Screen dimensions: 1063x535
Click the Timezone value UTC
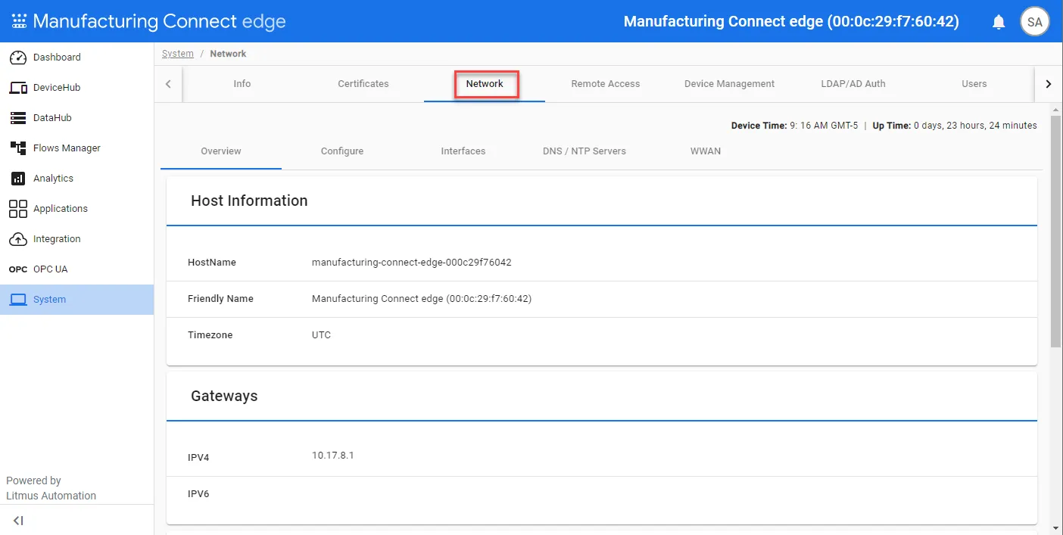[321, 335]
